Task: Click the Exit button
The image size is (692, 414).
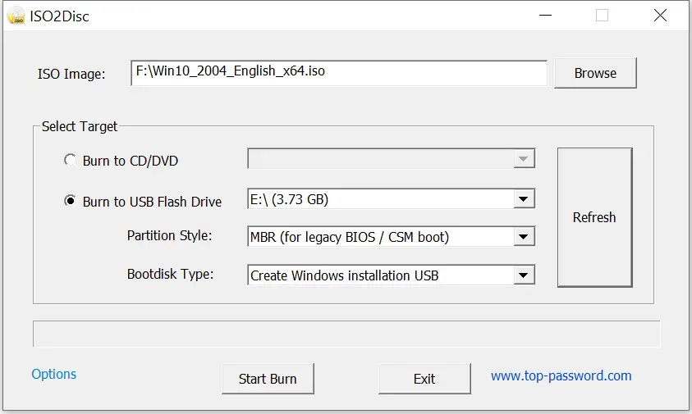Action: point(424,379)
